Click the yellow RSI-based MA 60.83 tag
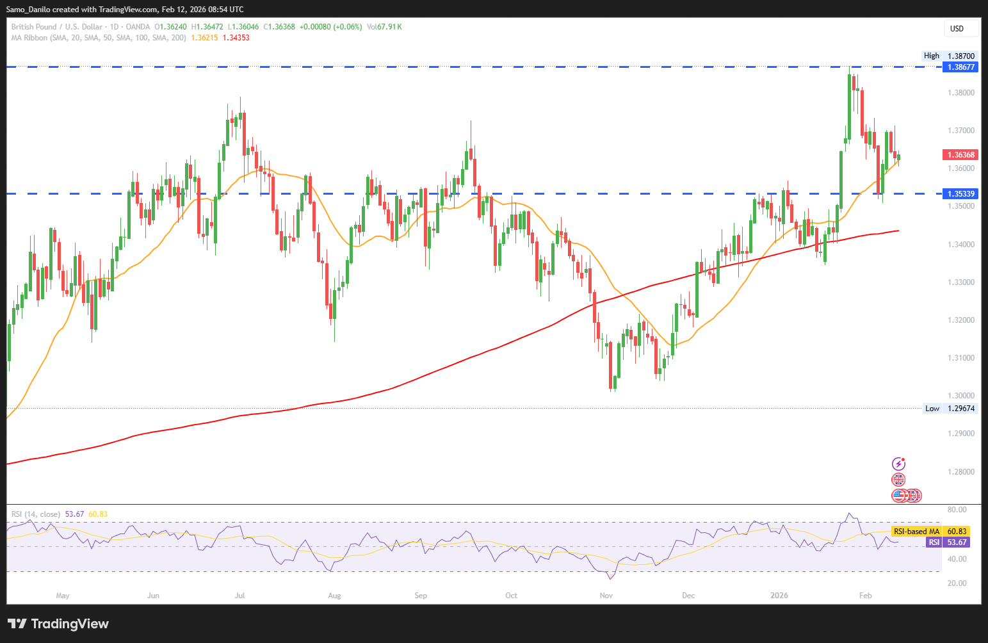988x643 pixels. click(x=930, y=532)
